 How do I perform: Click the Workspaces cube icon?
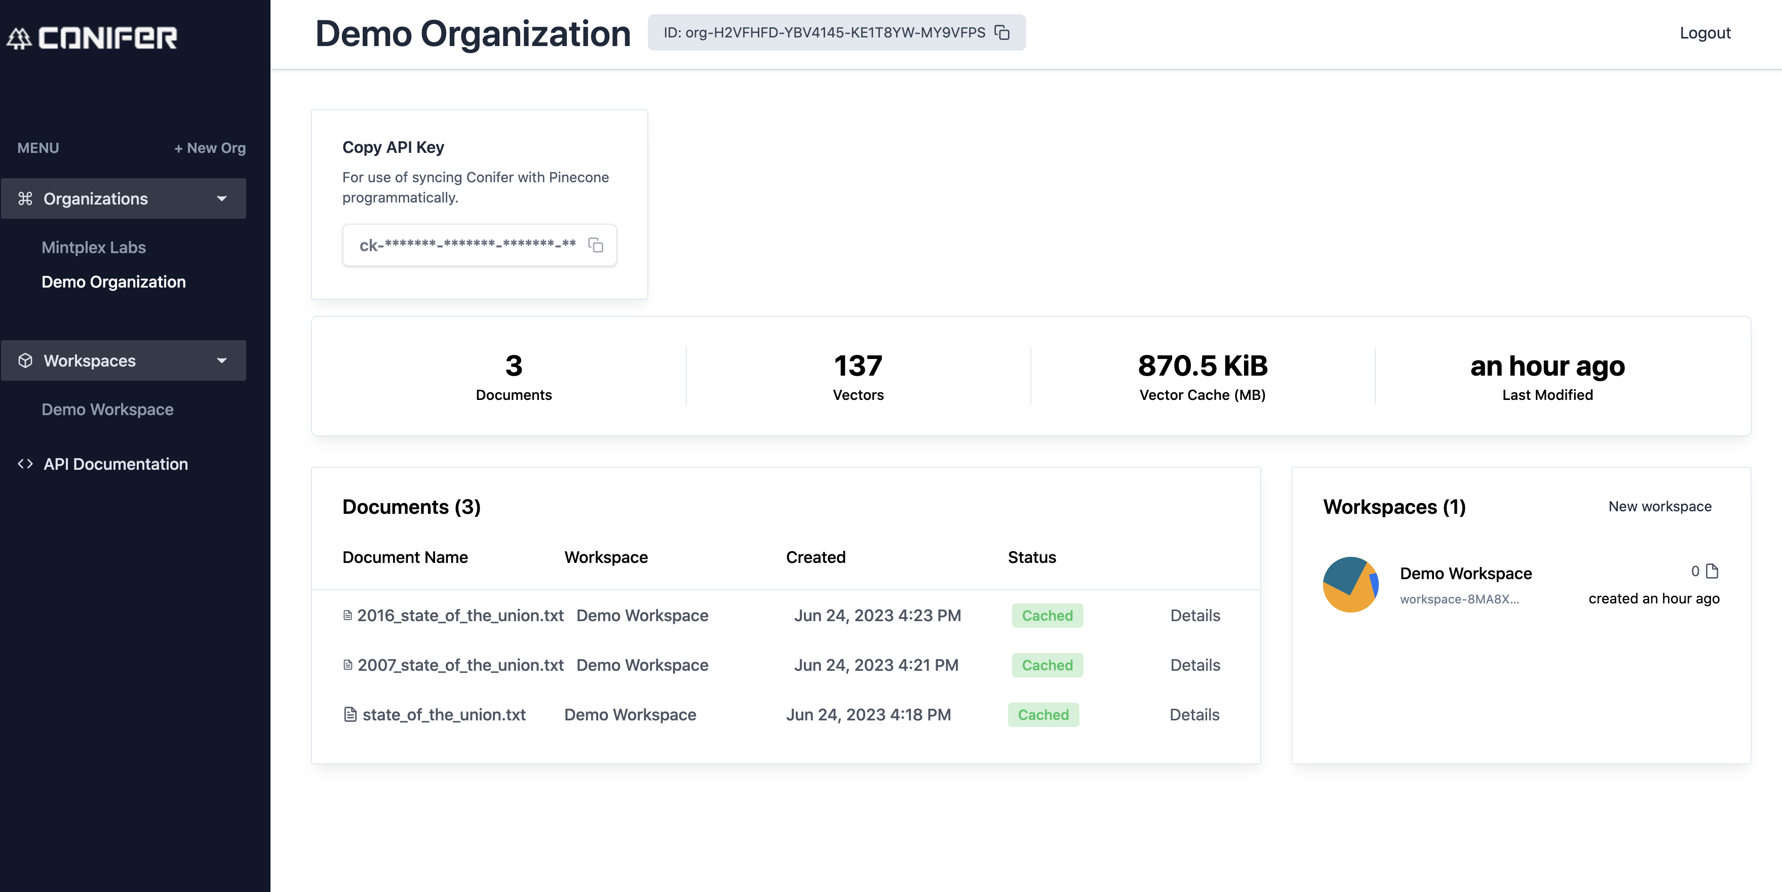[26, 360]
